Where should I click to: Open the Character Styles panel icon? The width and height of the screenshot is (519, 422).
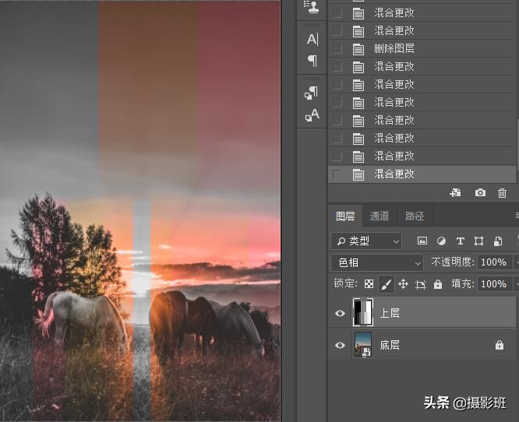pos(312,115)
